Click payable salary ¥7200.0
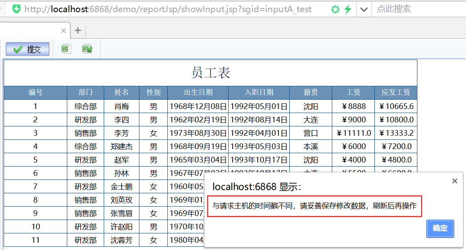 tap(396, 146)
